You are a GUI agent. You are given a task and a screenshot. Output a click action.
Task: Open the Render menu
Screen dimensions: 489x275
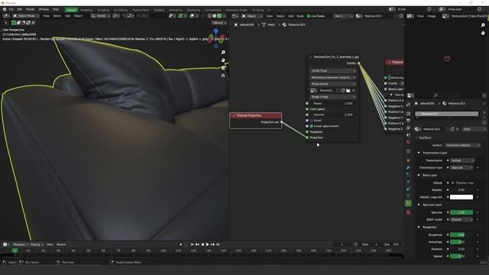31,9
